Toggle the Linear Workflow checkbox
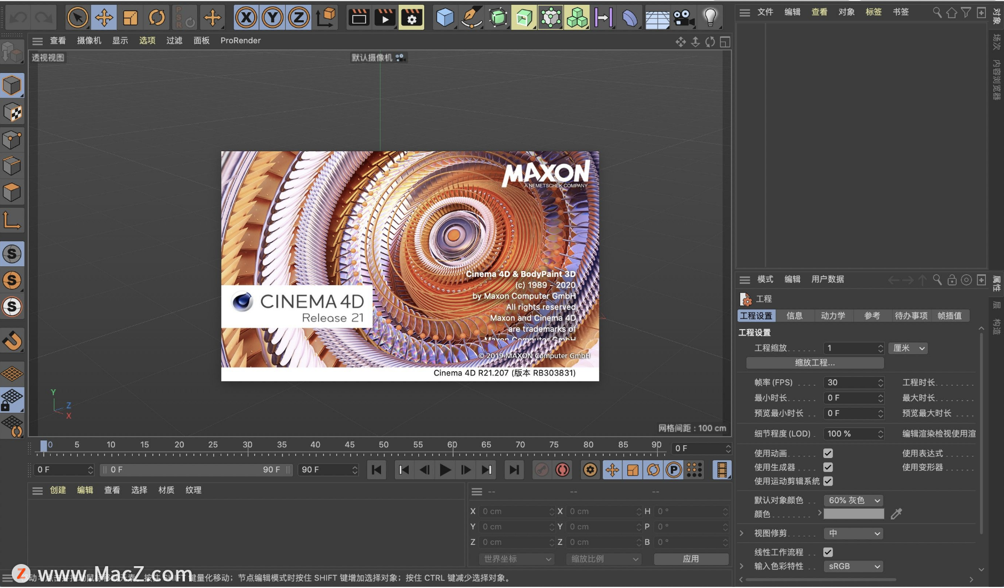This screenshot has width=1004, height=588. [x=828, y=552]
